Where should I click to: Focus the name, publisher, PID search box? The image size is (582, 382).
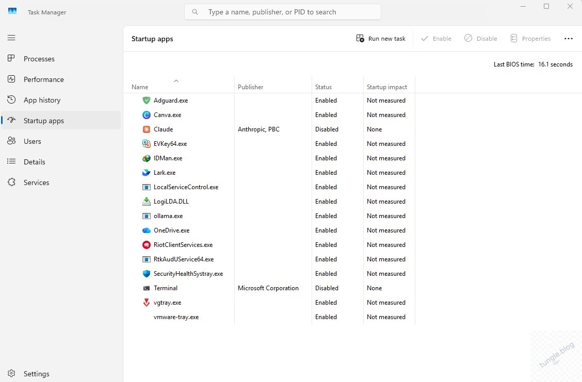(282, 12)
